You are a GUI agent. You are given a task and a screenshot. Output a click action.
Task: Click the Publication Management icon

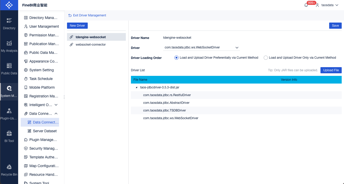tap(26, 44)
